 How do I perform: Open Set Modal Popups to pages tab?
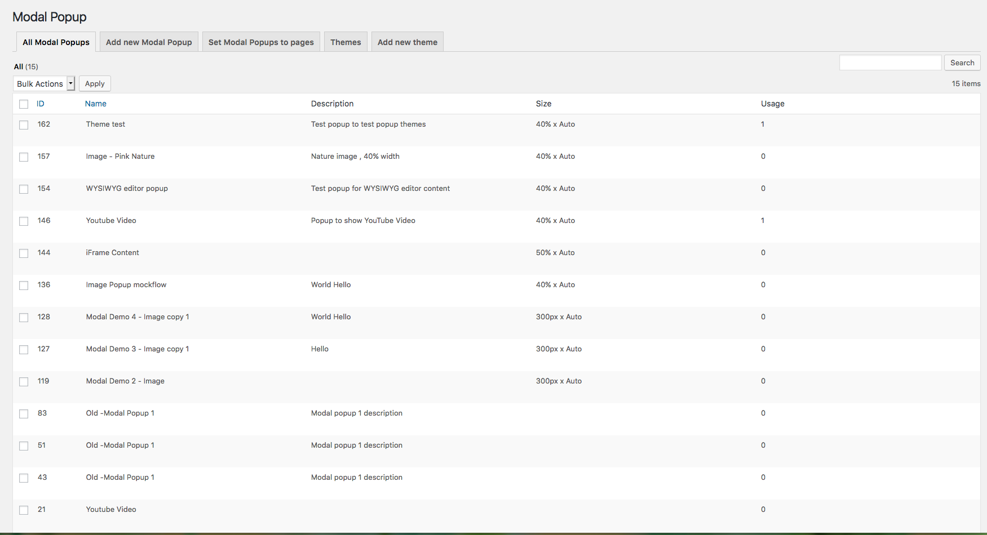coord(261,42)
